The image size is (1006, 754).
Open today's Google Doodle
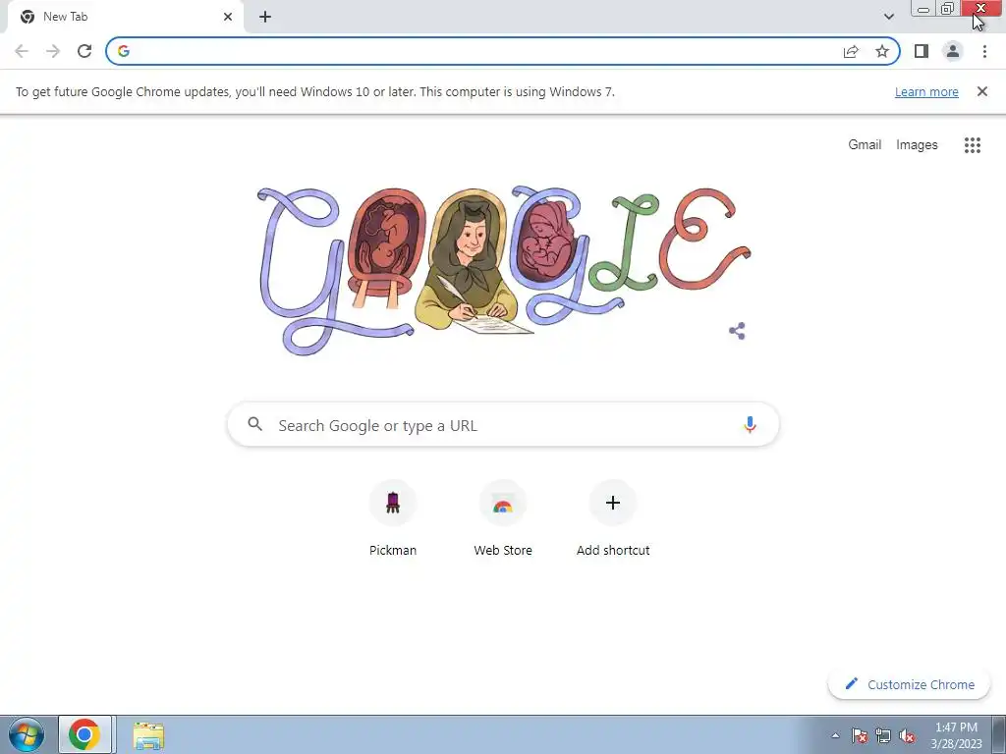(504, 271)
